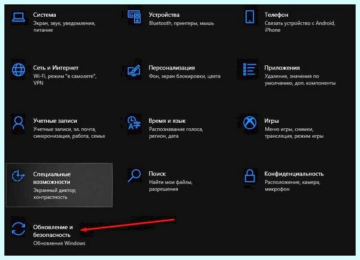This screenshot has width=360, height=260.
Task: Click 'Bluetooth, принтеры, мышь' description
Action: pos(181,23)
